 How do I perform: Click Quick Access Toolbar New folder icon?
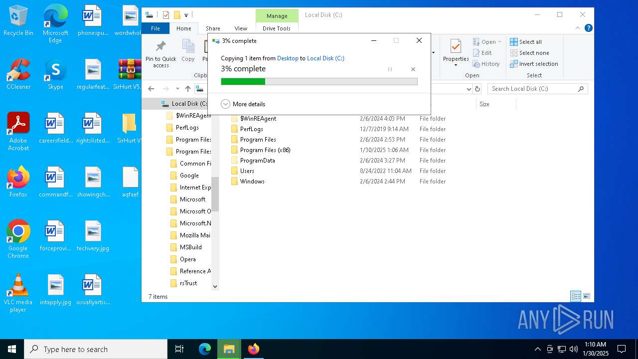tap(176, 15)
